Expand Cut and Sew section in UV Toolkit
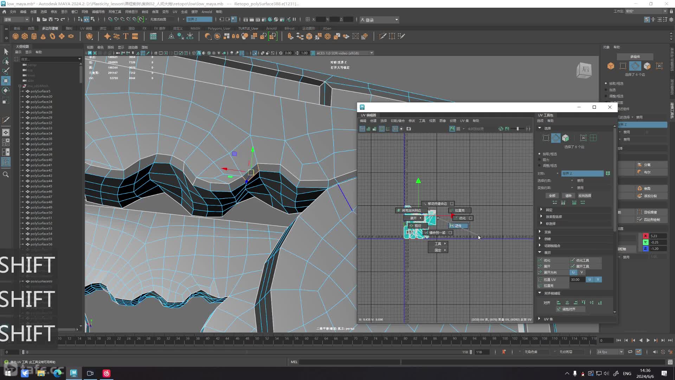 (540, 246)
